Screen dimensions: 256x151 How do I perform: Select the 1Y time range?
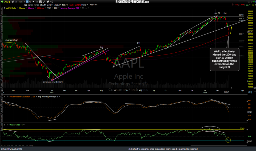point(5,145)
